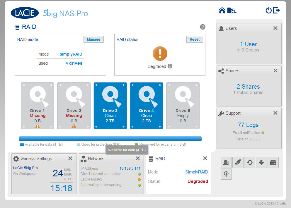The image size is (291, 208).
Task: Close the Network widget
Action: click(x=138, y=158)
